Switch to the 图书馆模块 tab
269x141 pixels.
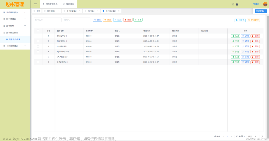point(51,11)
